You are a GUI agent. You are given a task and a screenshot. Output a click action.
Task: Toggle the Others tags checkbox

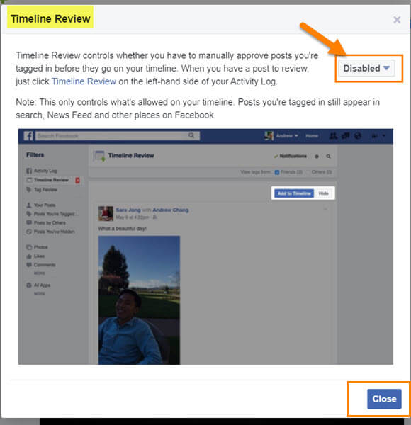coord(308,172)
